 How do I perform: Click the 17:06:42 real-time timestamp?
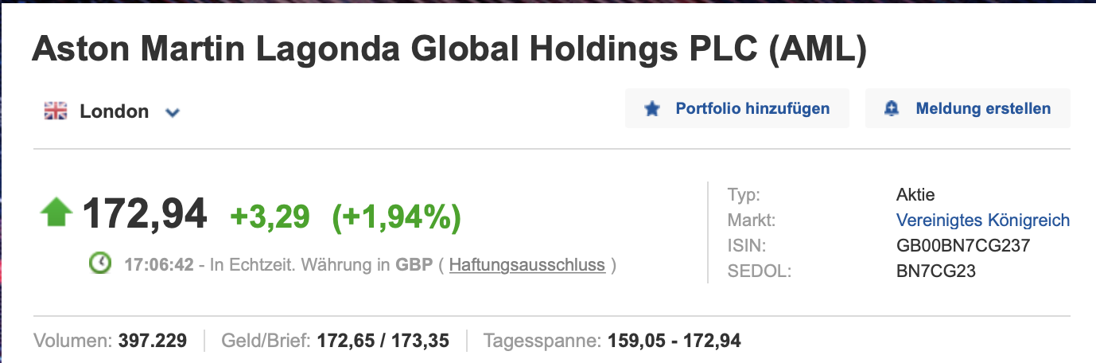[x=159, y=264]
